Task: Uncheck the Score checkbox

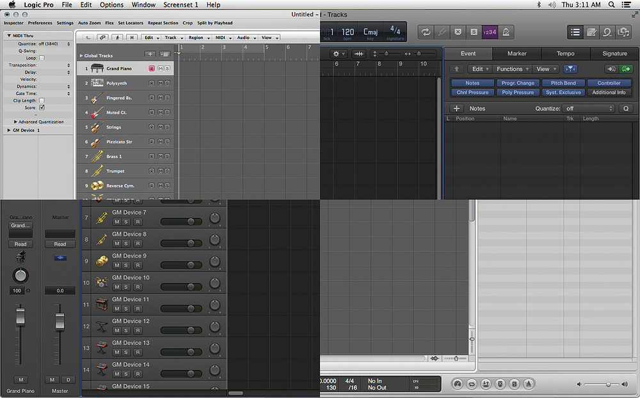Action: (42, 107)
